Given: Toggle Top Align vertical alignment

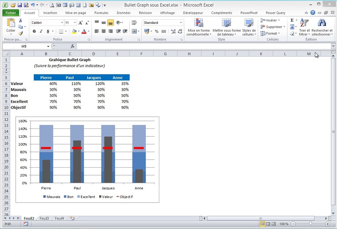Looking at the screenshot, I should 97,23.
